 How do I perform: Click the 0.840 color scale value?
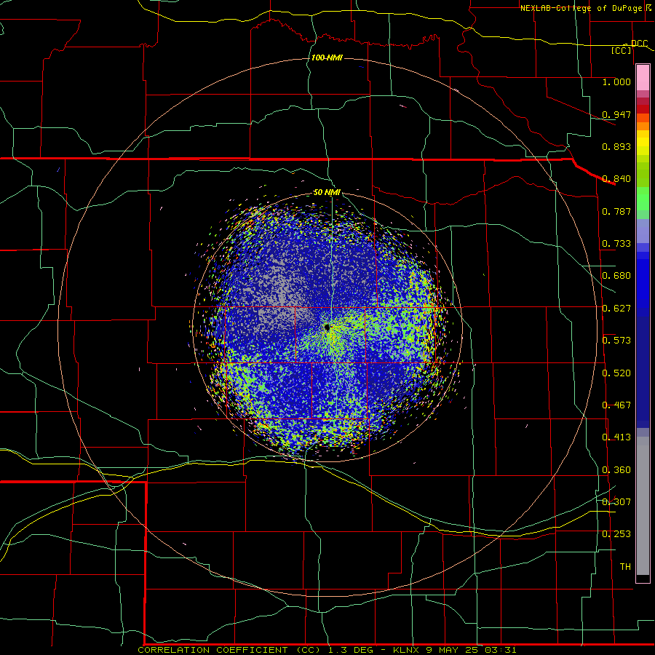coord(616,179)
